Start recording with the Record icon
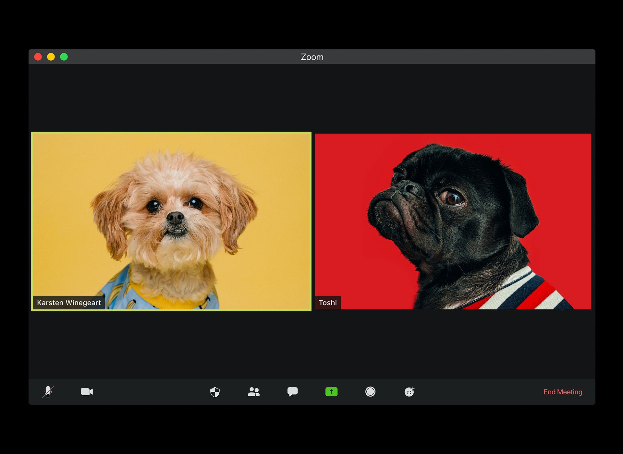Image resolution: width=623 pixels, height=454 pixels. tap(370, 392)
